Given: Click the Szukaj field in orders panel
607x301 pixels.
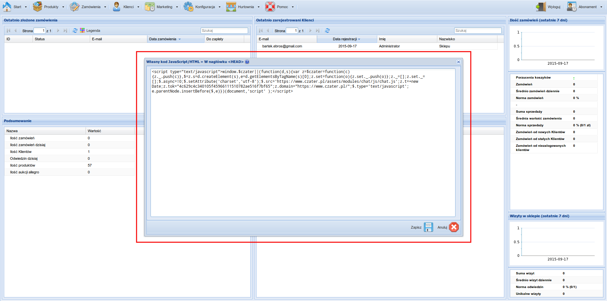Looking at the screenshot, I should (x=224, y=31).
